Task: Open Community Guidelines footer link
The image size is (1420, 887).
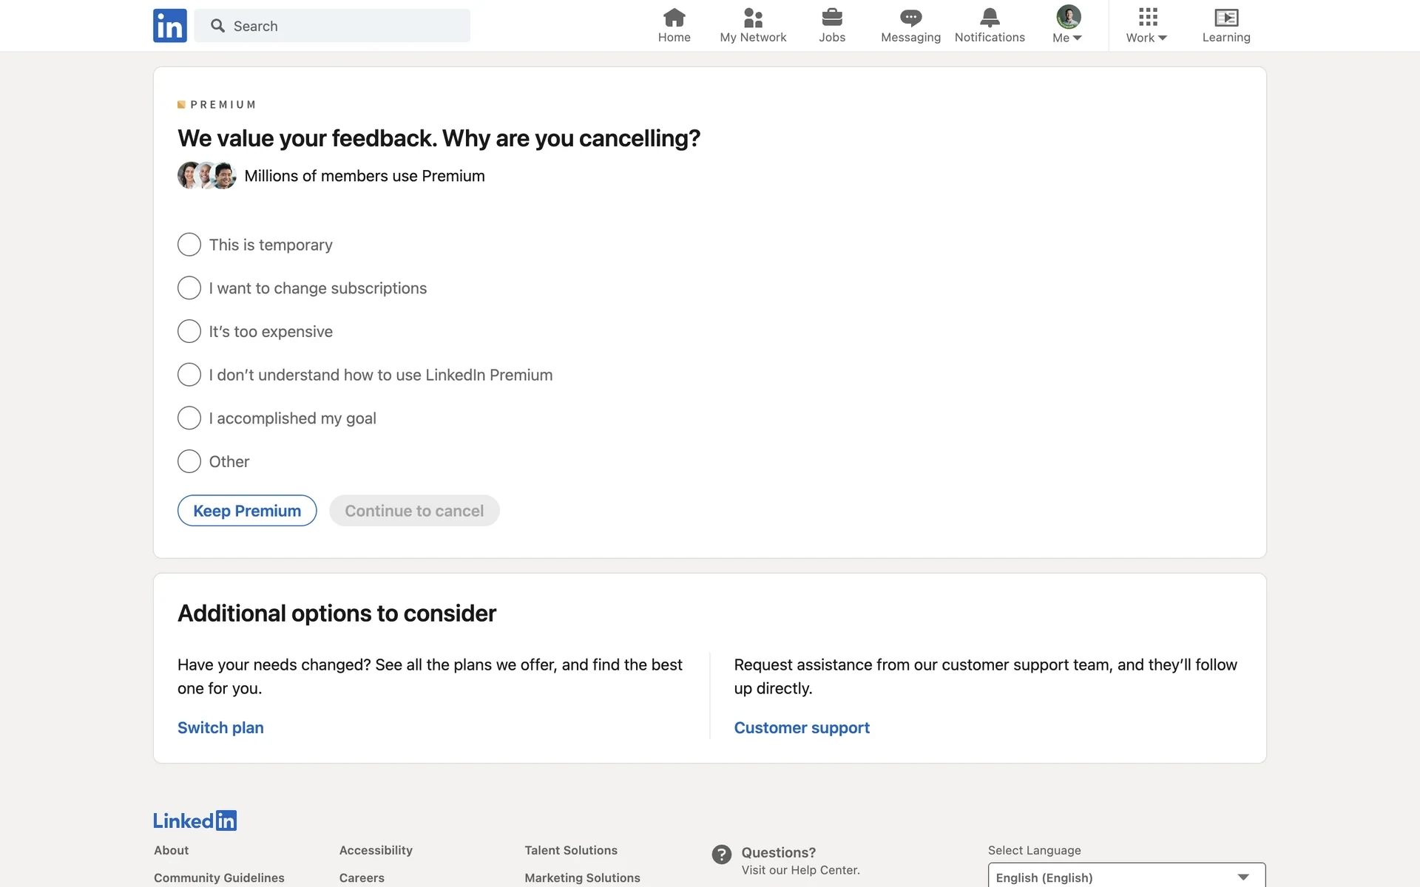Action: pos(219,878)
